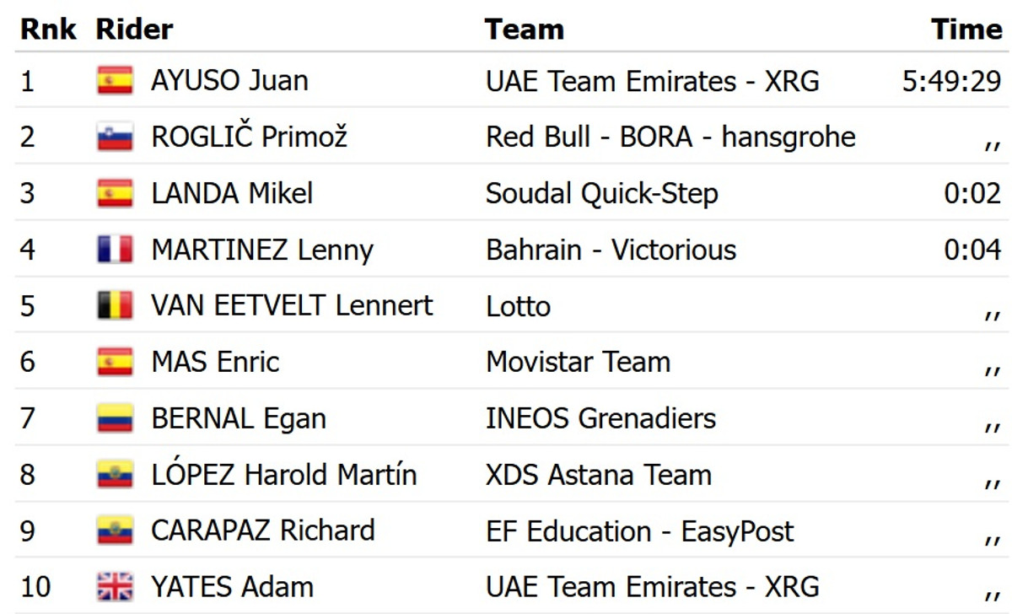Click the Ecuadorian flag beside LÓPEZ Harold Martín

pos(115,474)
